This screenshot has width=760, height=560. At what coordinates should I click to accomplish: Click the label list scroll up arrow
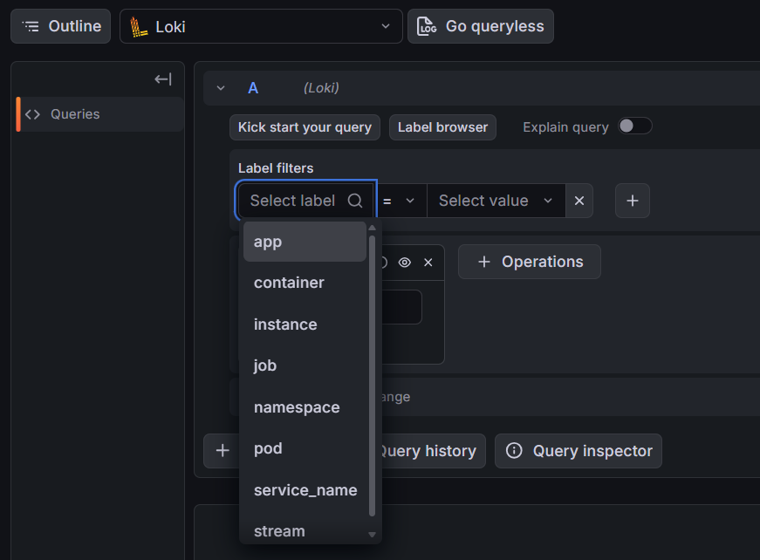(x=372, y=228)
